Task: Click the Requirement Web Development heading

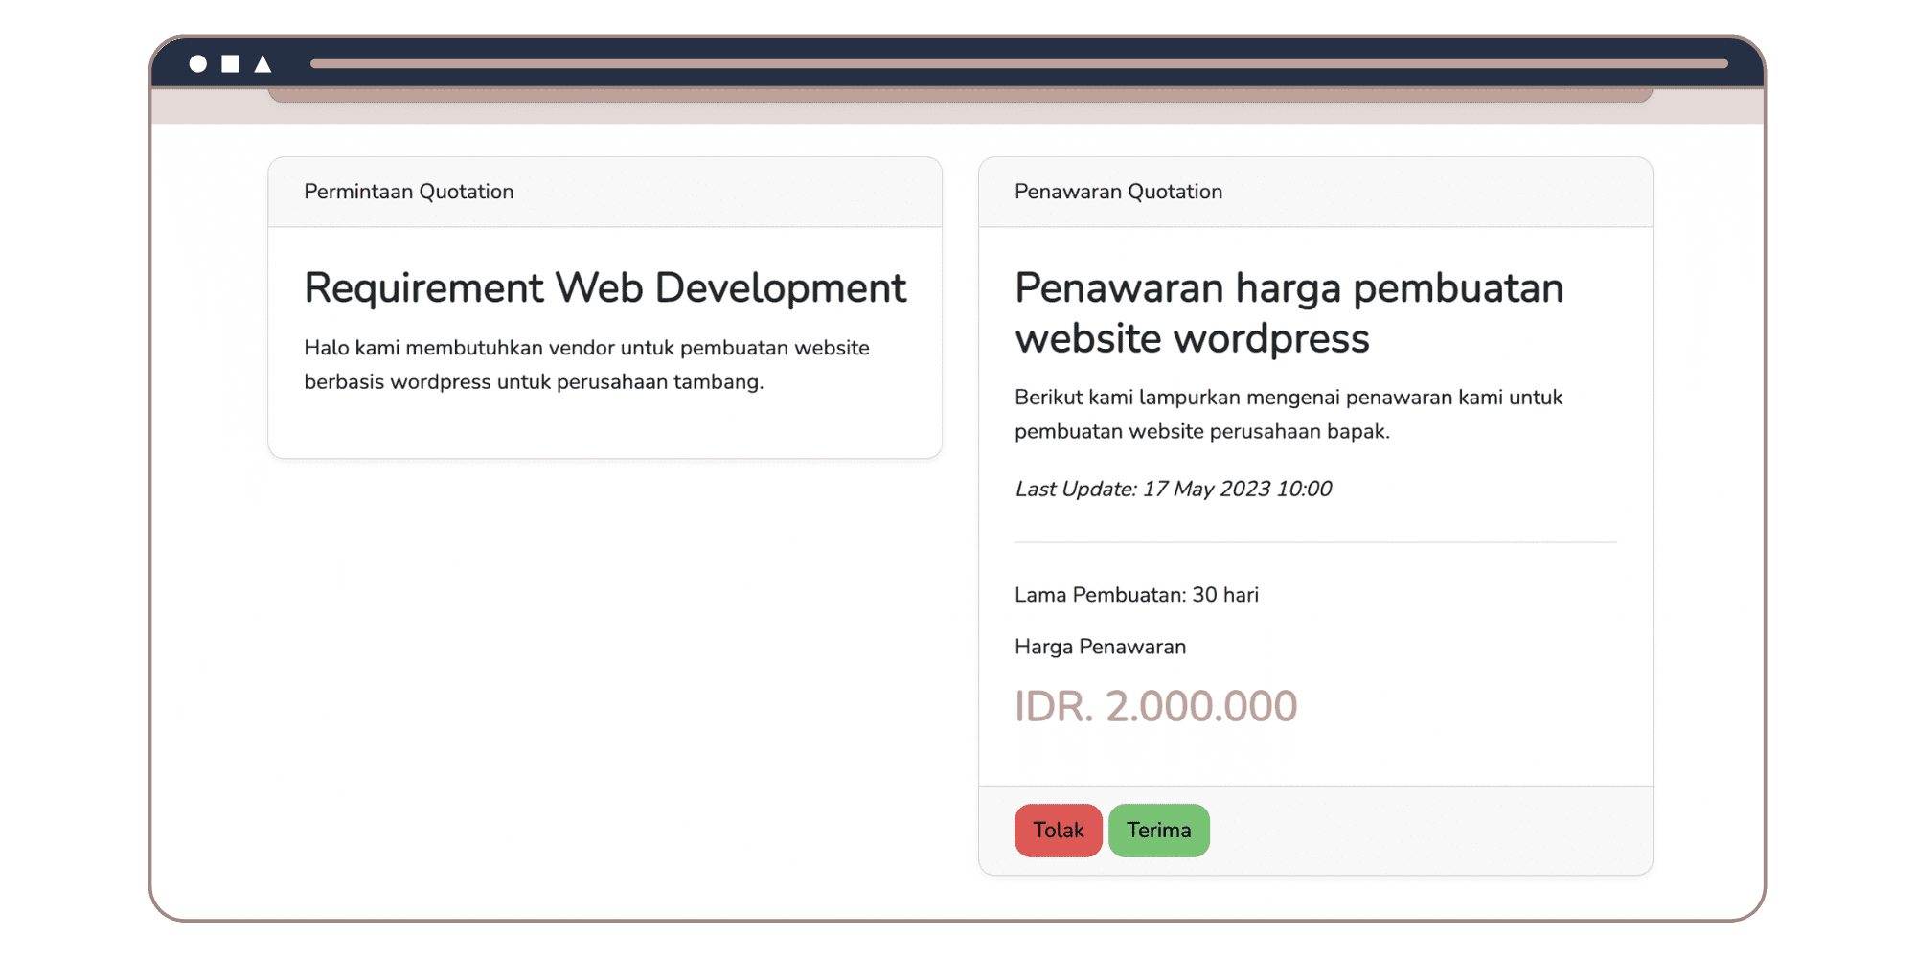Action: 604,288
